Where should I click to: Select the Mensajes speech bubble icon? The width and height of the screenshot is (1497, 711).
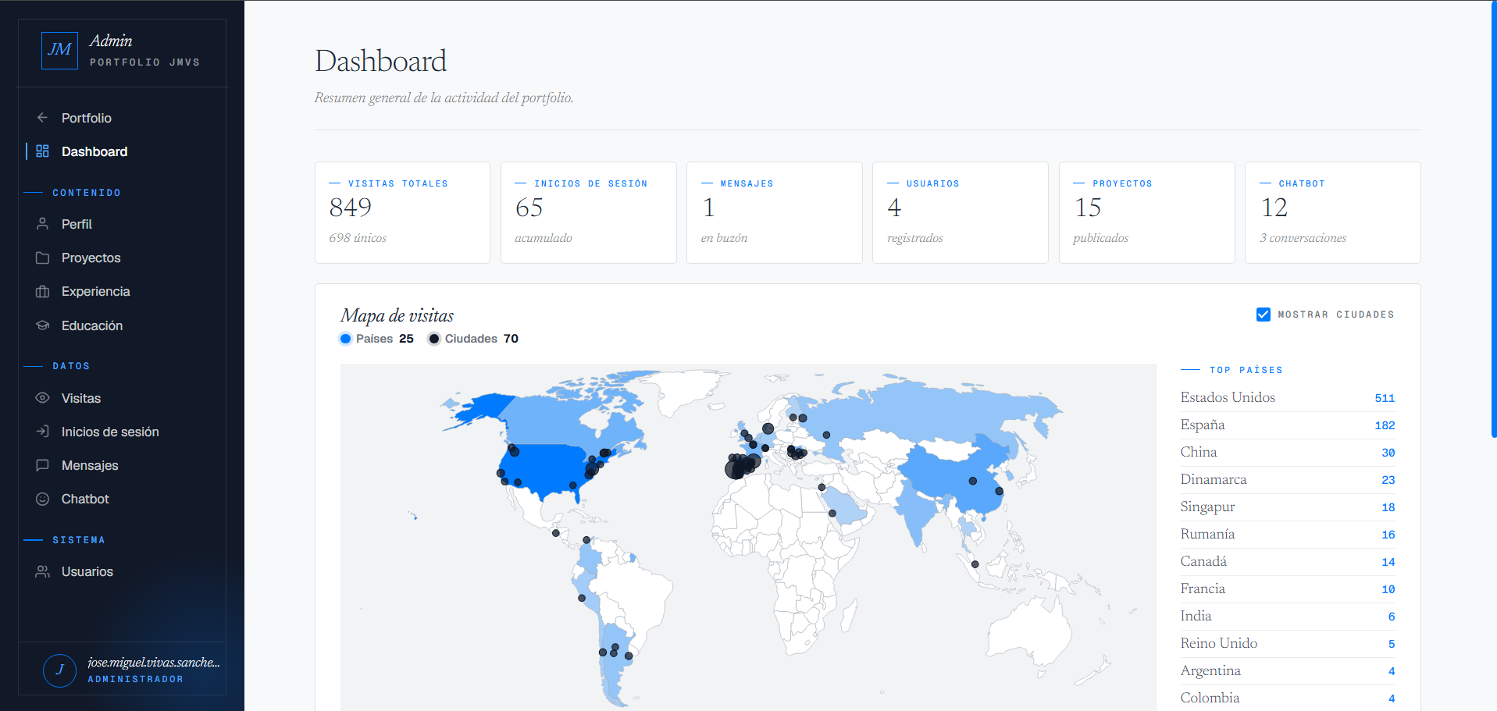42,465
